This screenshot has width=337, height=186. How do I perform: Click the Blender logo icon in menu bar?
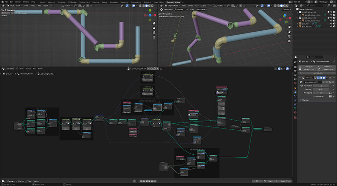click(2, 2)
